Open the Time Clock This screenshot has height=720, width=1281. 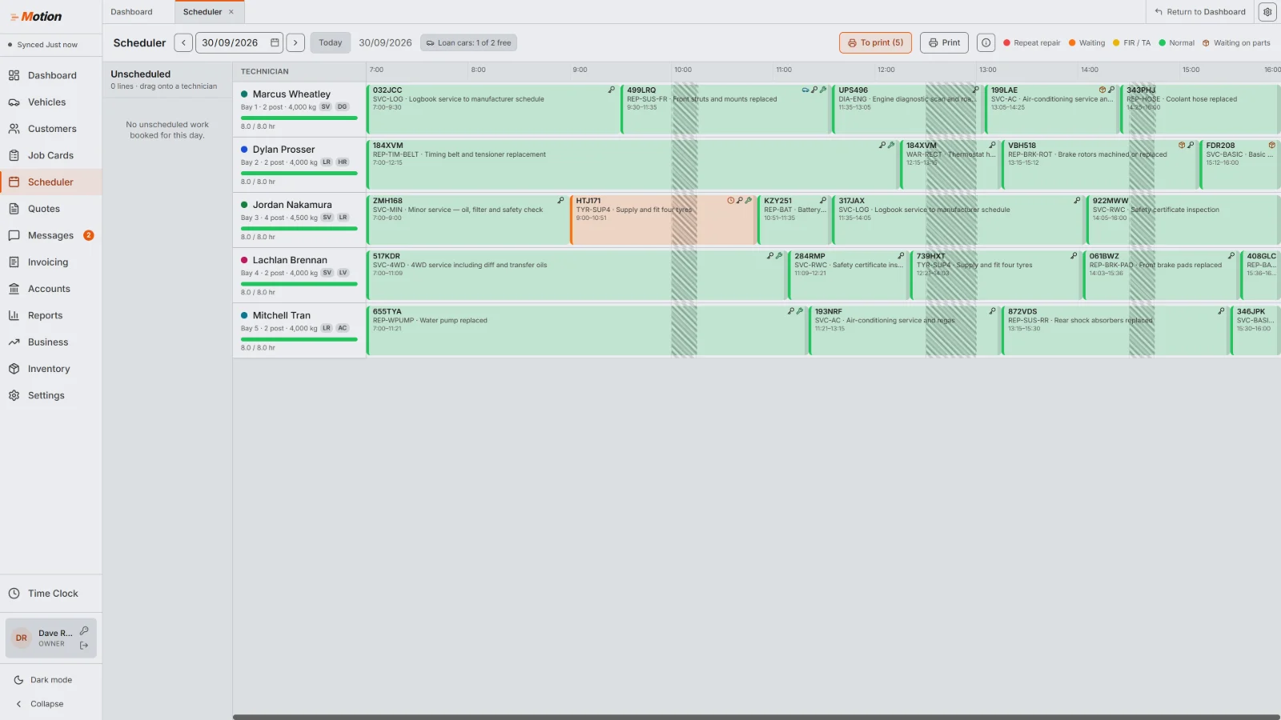[x=51, y=594]
